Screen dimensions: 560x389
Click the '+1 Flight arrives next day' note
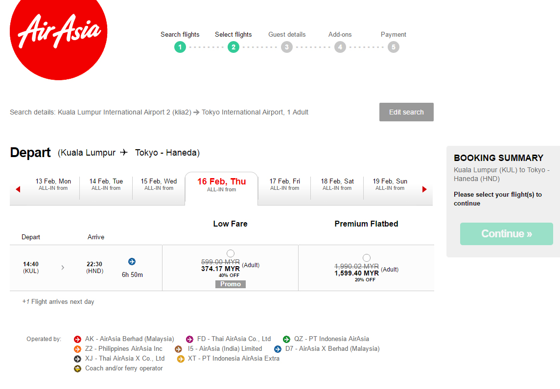coord(58,301)
